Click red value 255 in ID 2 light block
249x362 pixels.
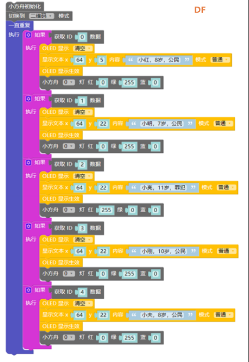point(106,210)
